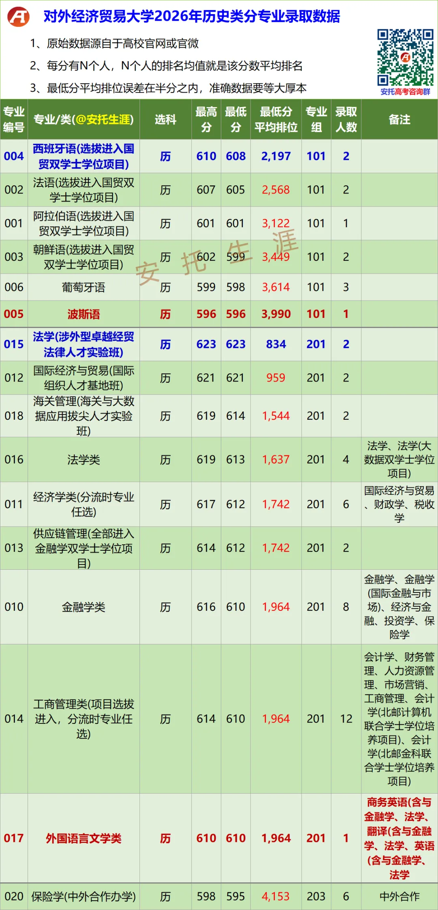Select the 供应链管理 major cell

coord(84,548)
